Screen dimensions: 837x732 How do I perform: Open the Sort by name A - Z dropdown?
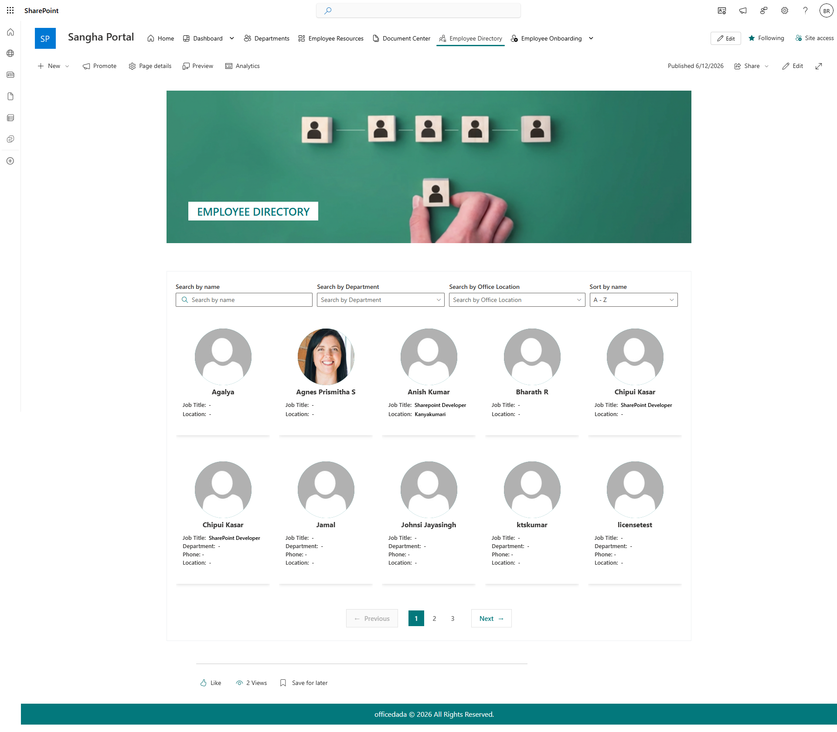[633, 300]
